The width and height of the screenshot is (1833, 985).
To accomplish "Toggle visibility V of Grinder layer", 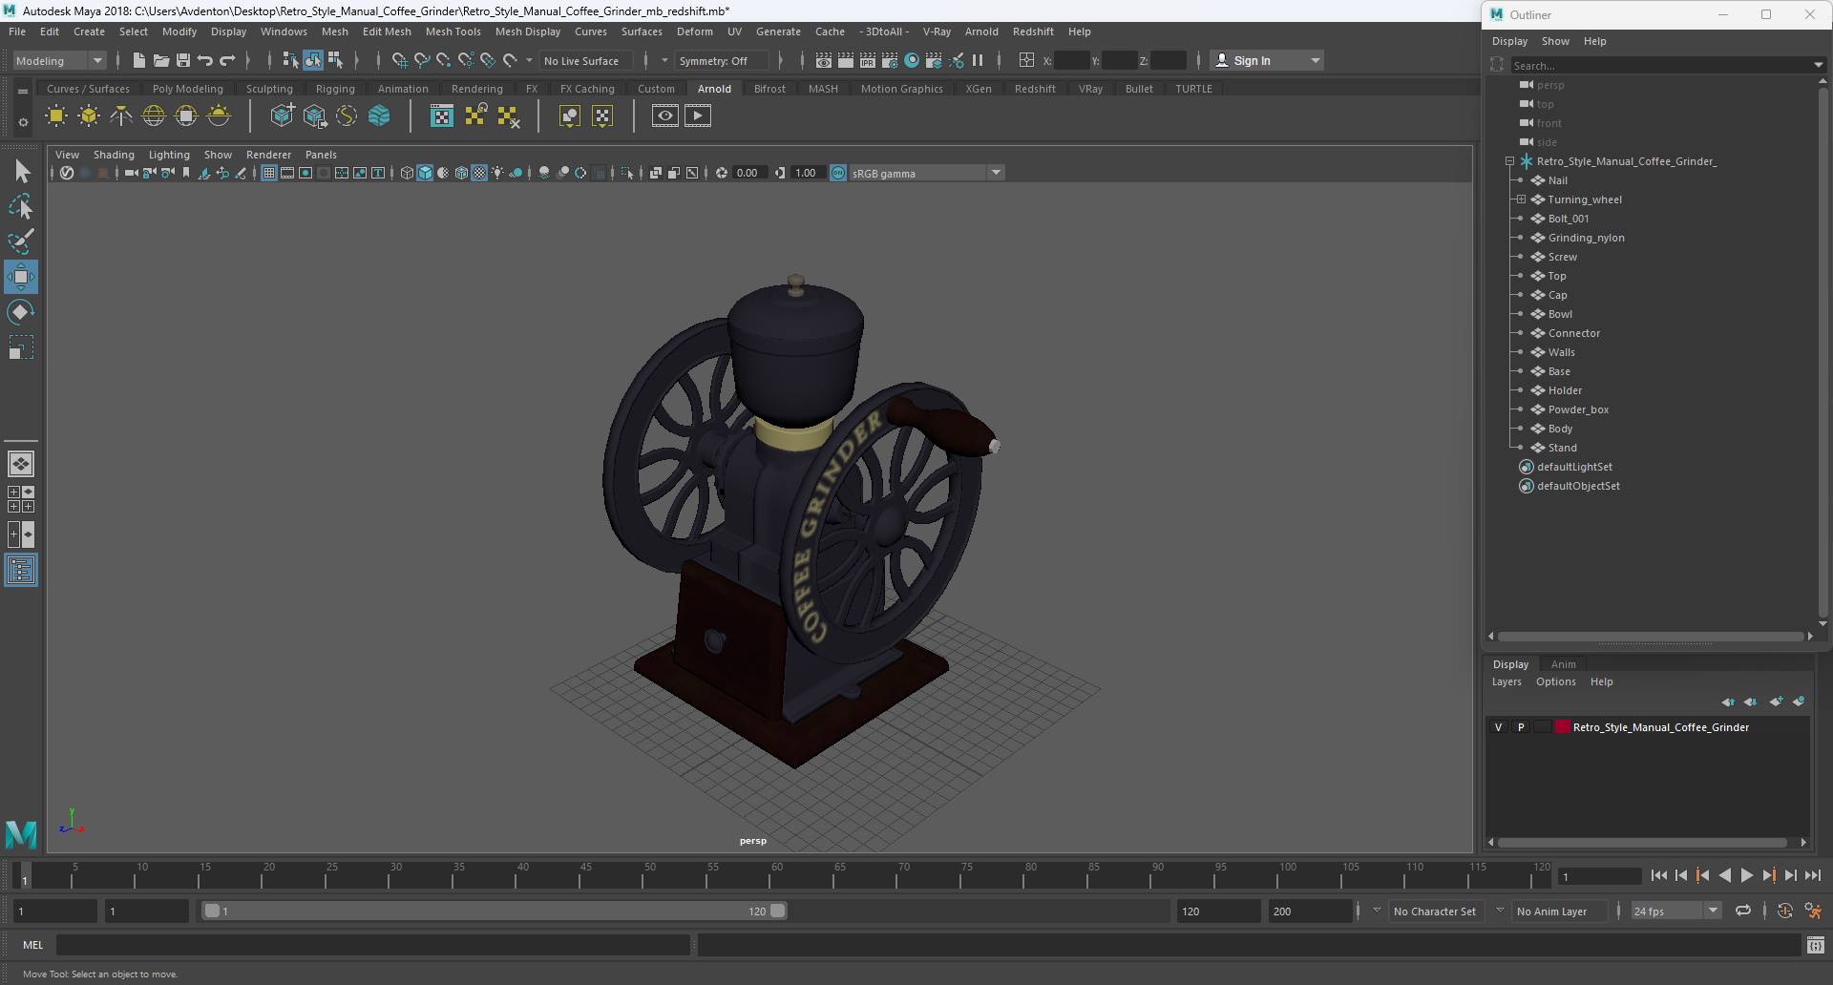I will pyautogui.click(x=1498, y=727).
